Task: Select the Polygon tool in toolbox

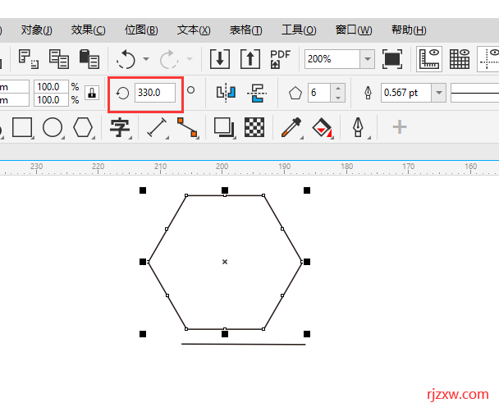Action: (x=83, y=127)
